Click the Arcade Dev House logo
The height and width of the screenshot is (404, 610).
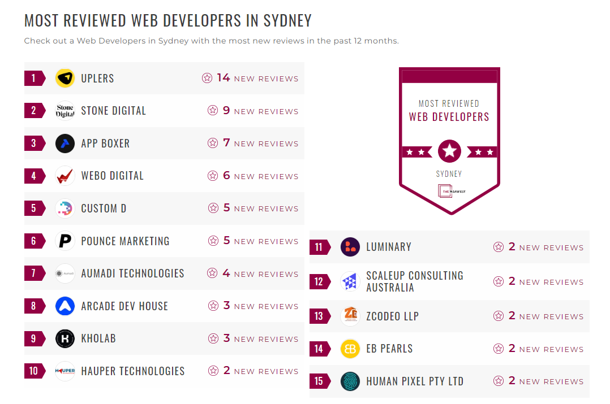[65, 306]
